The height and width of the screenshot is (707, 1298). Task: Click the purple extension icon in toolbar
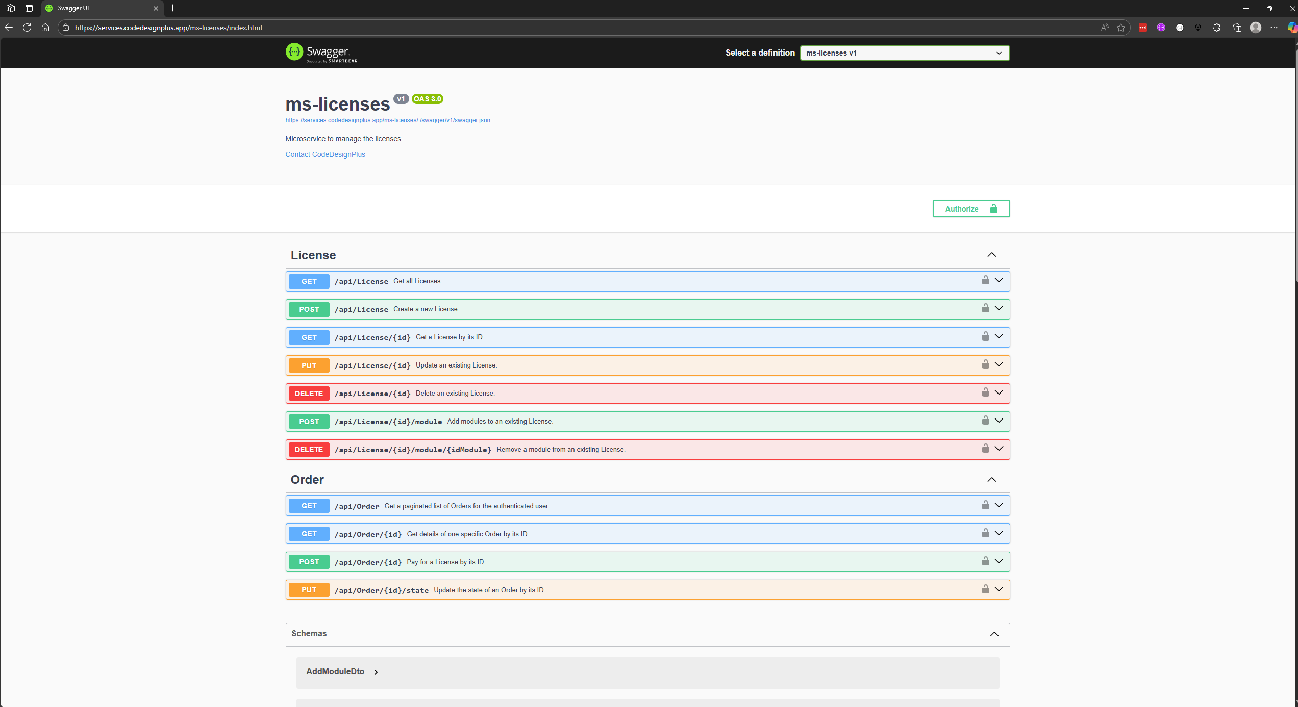[x=1161, y=28]
